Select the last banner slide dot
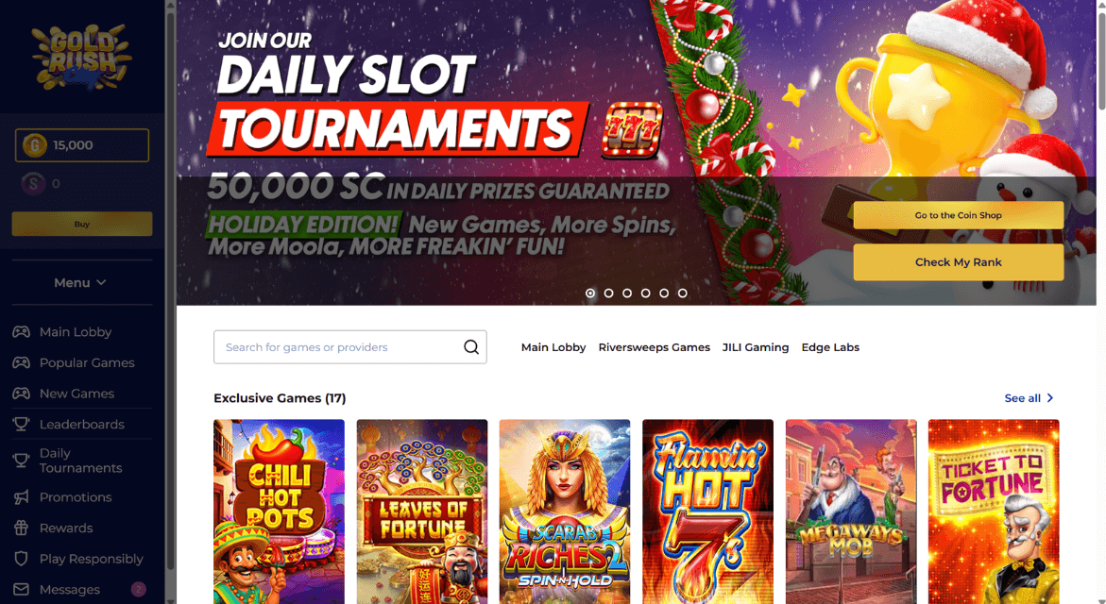This screenshot has height=604, width=1106. coord(683,294)
